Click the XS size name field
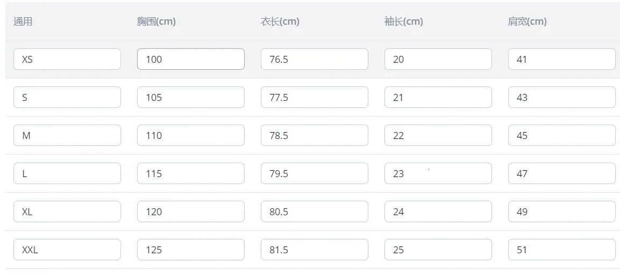Screen dimensions: 620x278 click(67, 59)
